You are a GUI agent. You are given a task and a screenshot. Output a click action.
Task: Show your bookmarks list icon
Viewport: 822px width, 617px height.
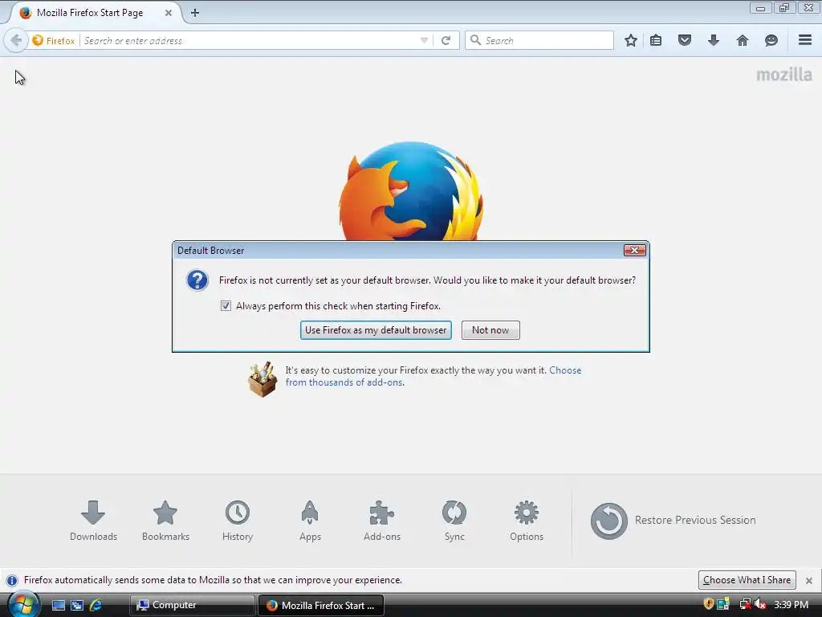(656, 40)
